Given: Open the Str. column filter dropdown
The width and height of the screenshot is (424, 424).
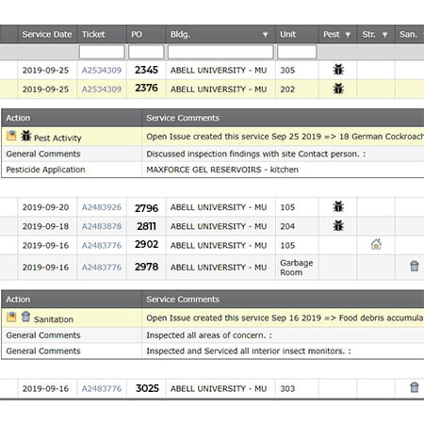Looking at the screenshot, I should click(384, 35).
